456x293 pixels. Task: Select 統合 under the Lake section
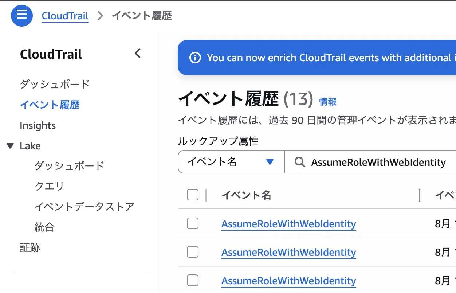44,227
